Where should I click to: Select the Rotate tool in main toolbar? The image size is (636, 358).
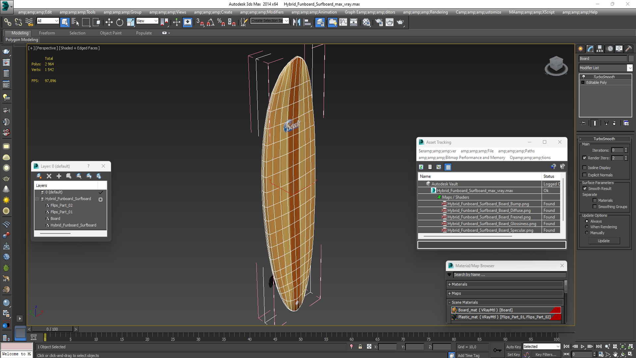(x=120, y=22)
